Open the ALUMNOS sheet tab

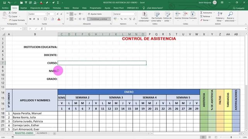[x=42, y=133]
